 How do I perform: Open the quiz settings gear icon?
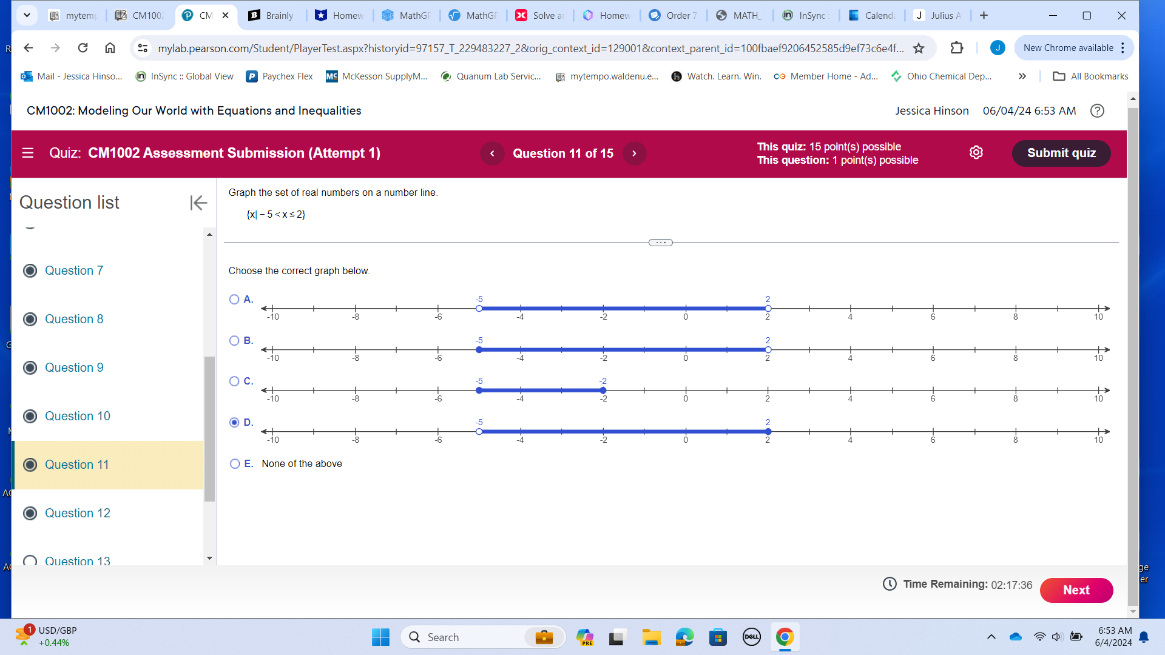coord(976,153)
